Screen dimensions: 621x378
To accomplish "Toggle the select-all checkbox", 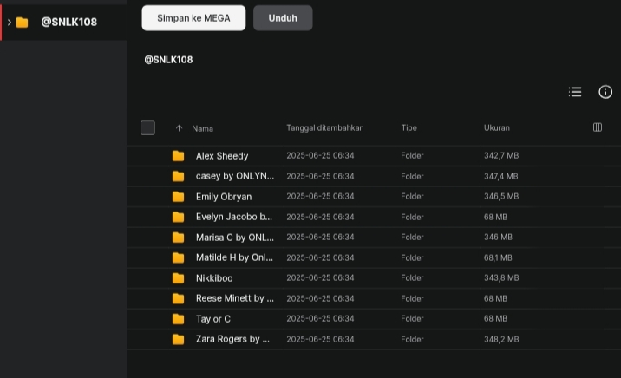I will [147, 127].
